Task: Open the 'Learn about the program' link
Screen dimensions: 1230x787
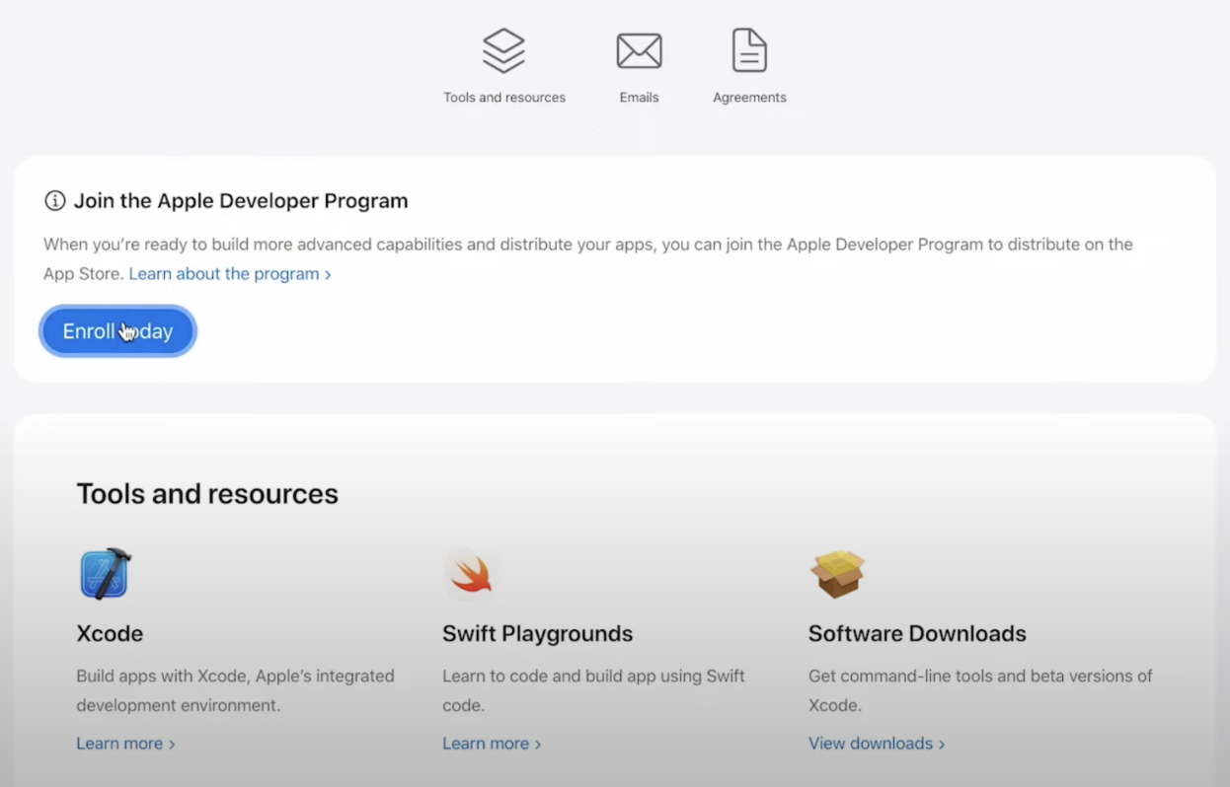Action: pos(230,274)
